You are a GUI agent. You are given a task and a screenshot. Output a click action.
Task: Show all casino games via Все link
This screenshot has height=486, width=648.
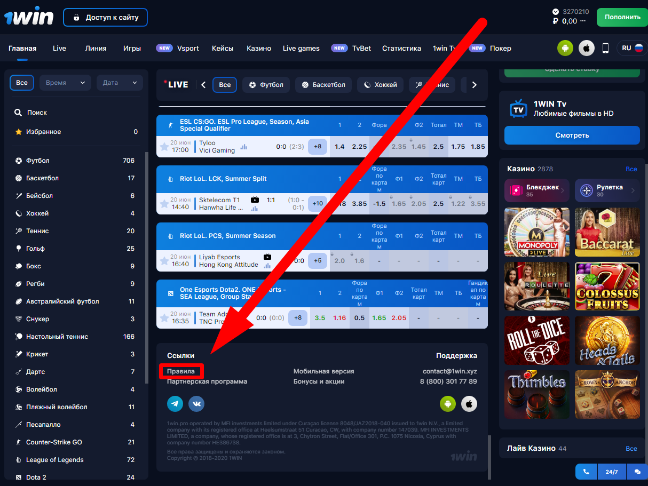(x=631, y=169)
